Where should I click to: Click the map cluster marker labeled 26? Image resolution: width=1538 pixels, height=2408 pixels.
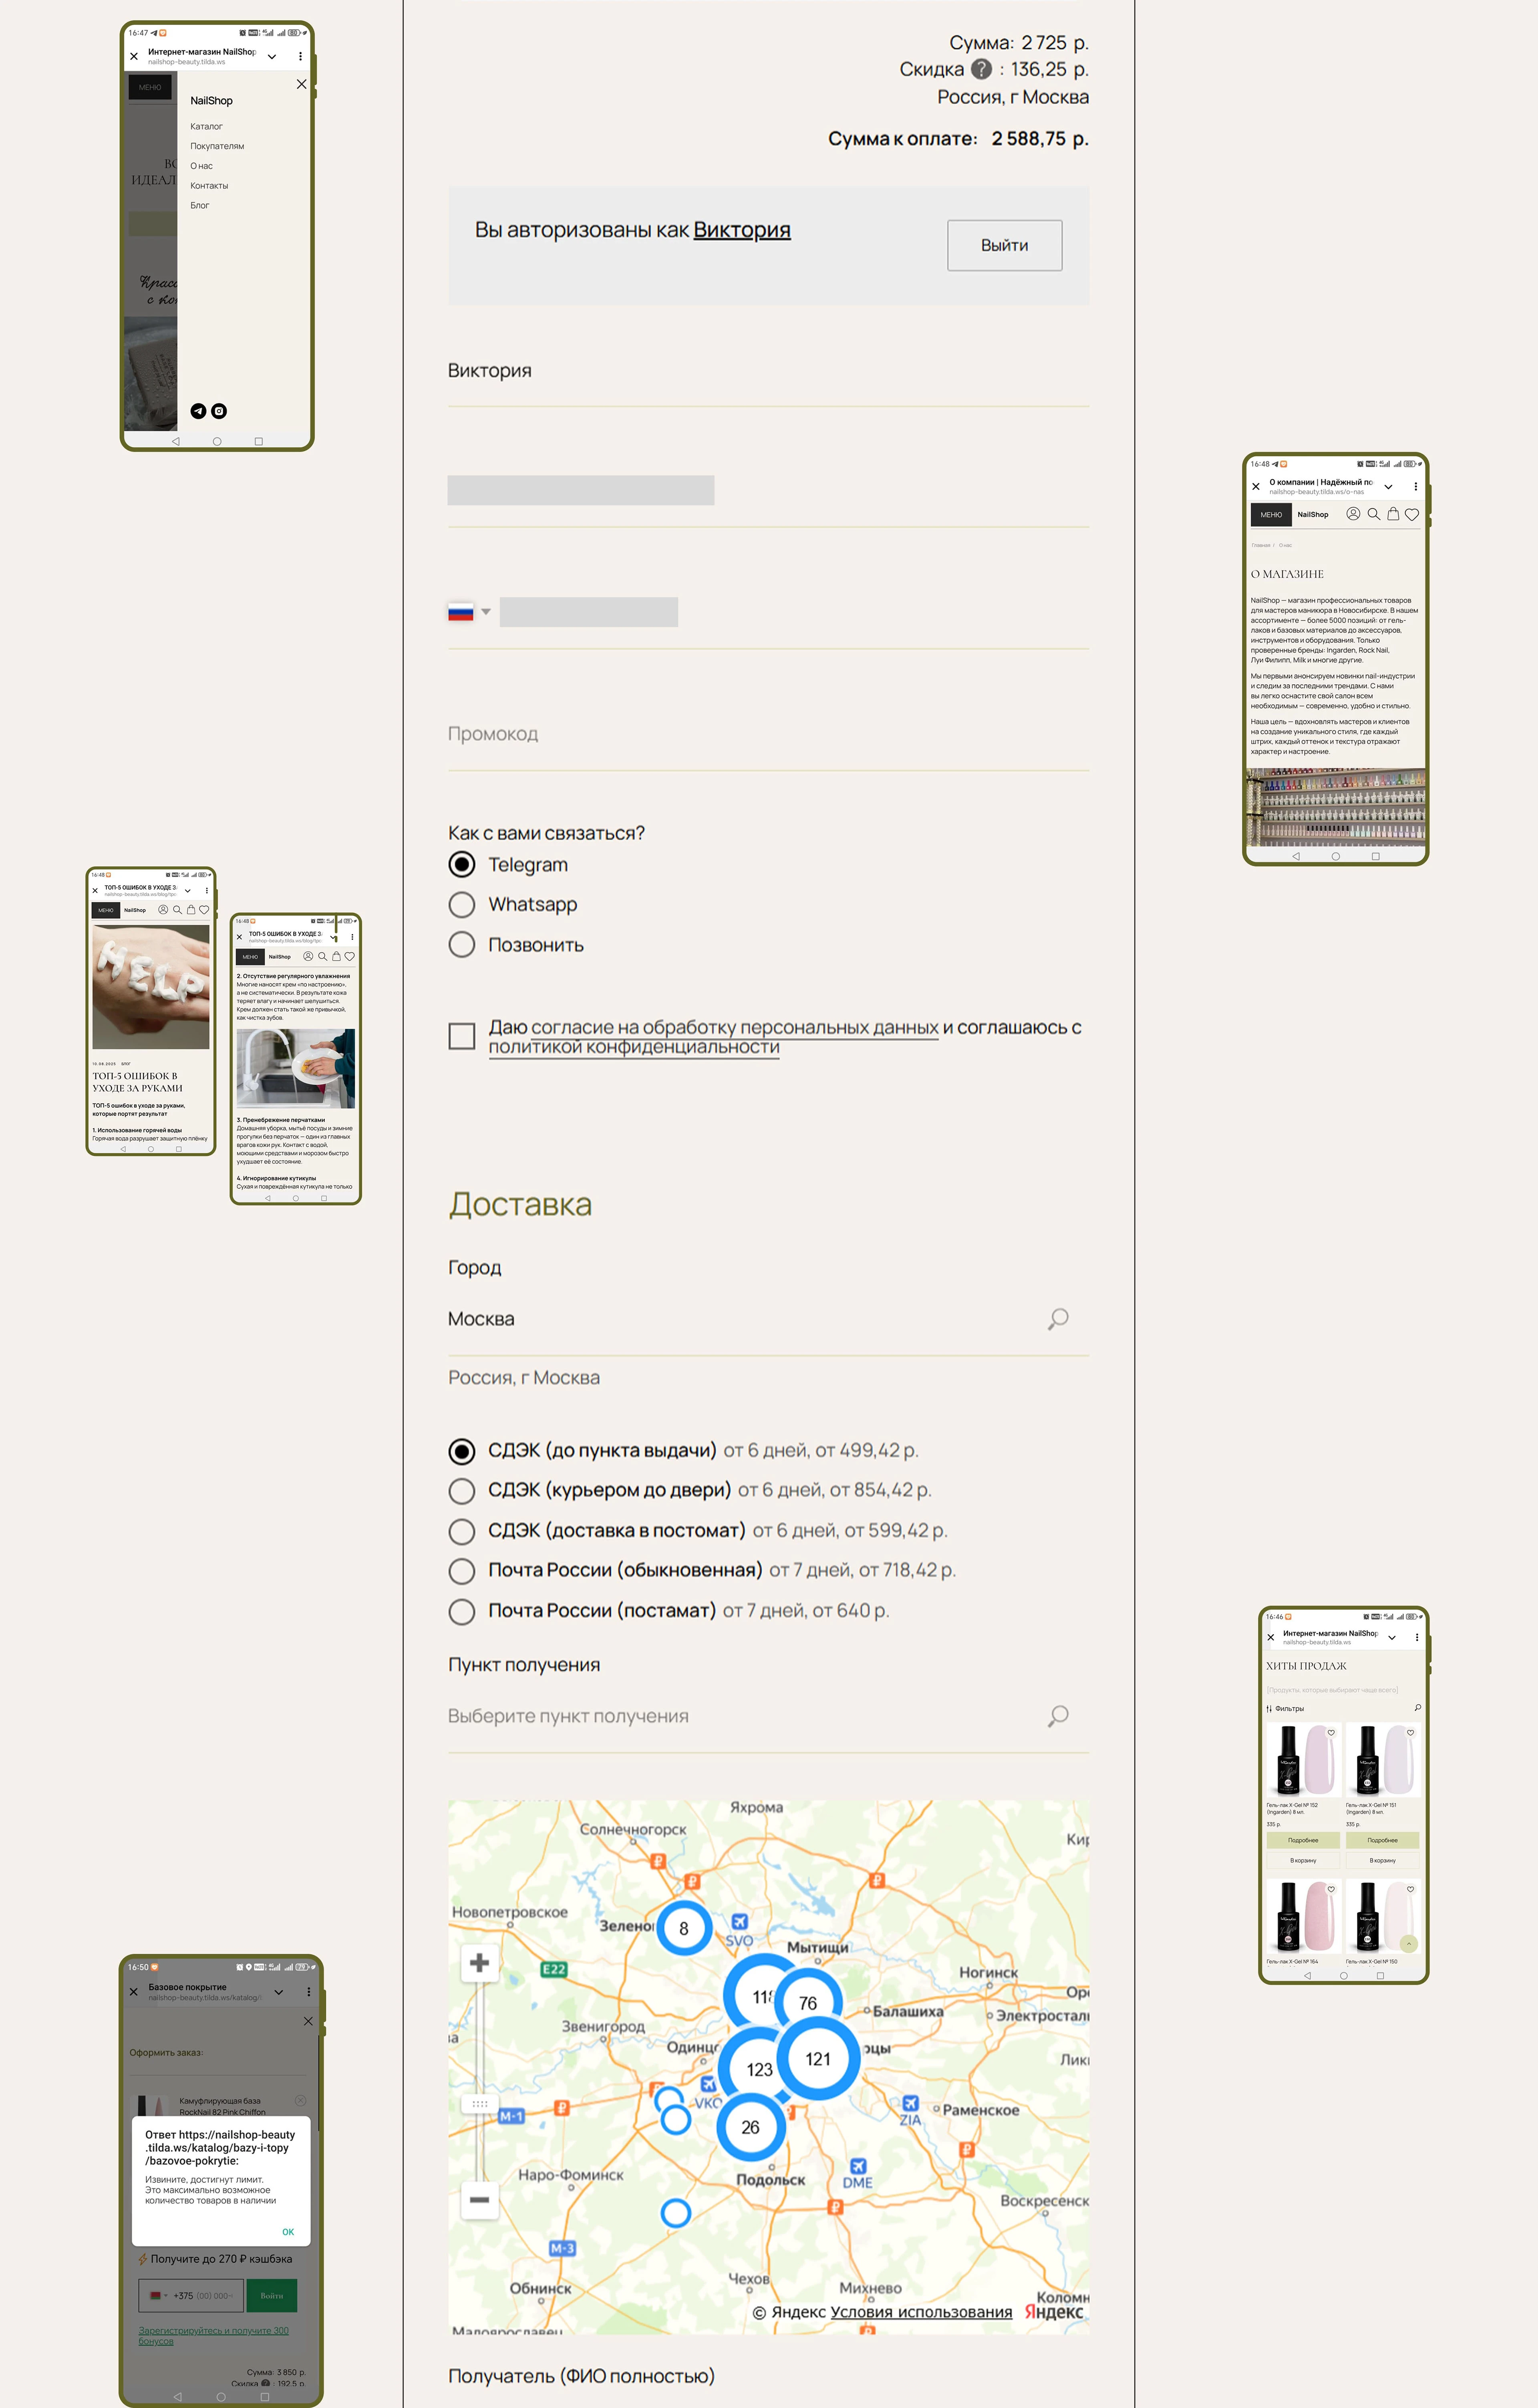[x=750, y=2127]
